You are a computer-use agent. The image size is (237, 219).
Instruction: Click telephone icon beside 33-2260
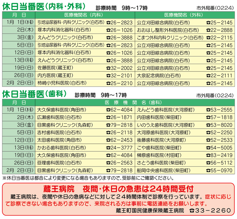pos(192,211)
